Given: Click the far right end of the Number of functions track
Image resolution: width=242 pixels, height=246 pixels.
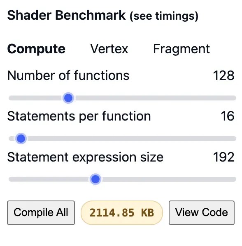Looking at the screenshot, I should coord(234,98).
